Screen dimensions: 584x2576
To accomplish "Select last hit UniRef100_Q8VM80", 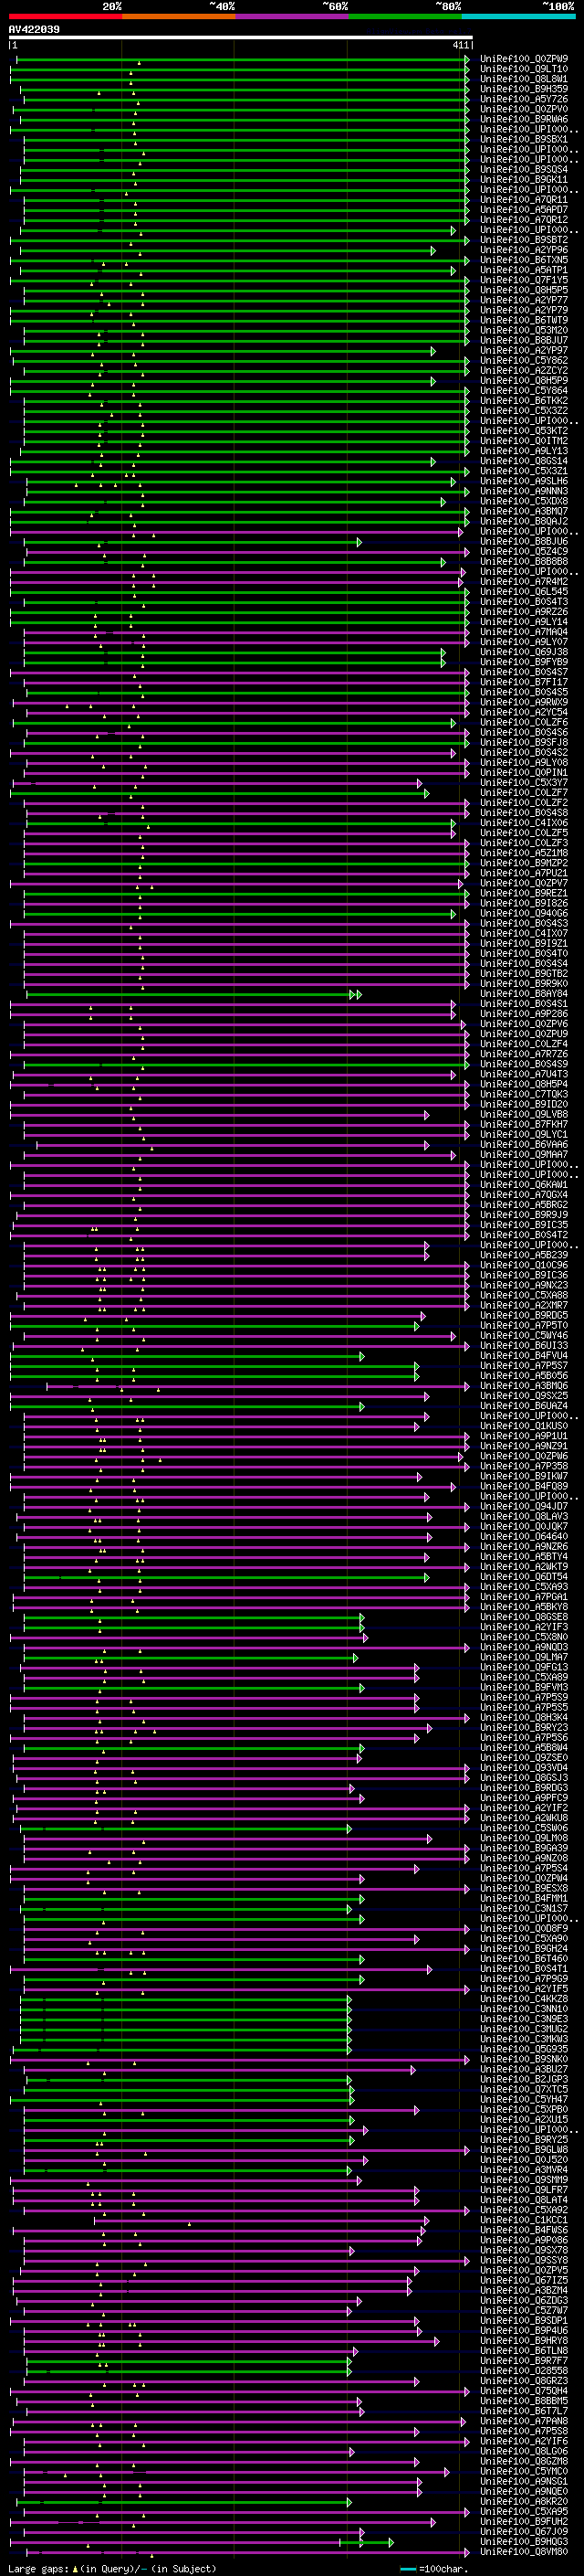I will [x=523, y=2551].
